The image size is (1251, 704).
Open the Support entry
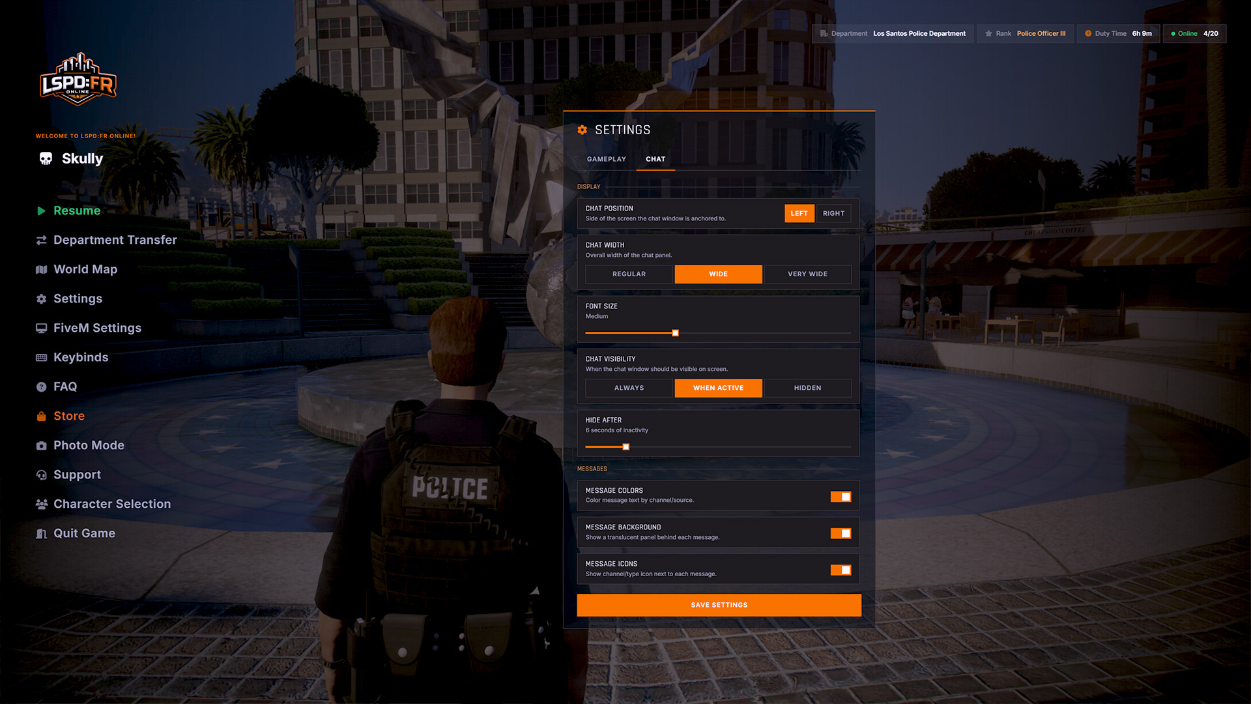[x=77, y=475]
